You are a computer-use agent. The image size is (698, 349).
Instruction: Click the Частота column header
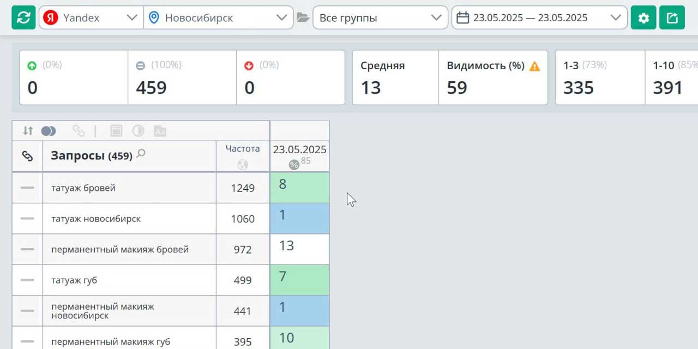coord(243,149)
